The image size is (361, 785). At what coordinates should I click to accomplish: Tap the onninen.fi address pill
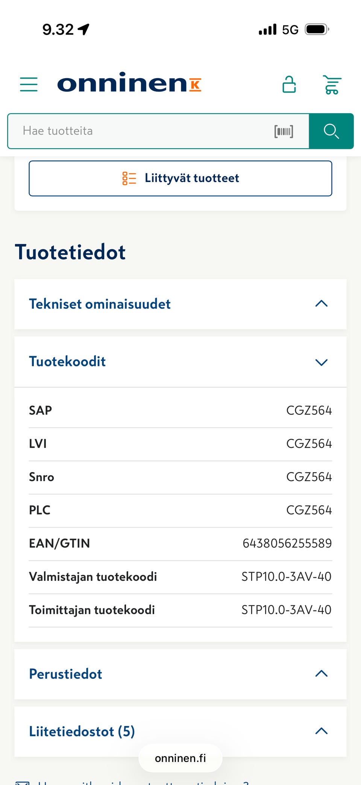click(x=180, y=758)
